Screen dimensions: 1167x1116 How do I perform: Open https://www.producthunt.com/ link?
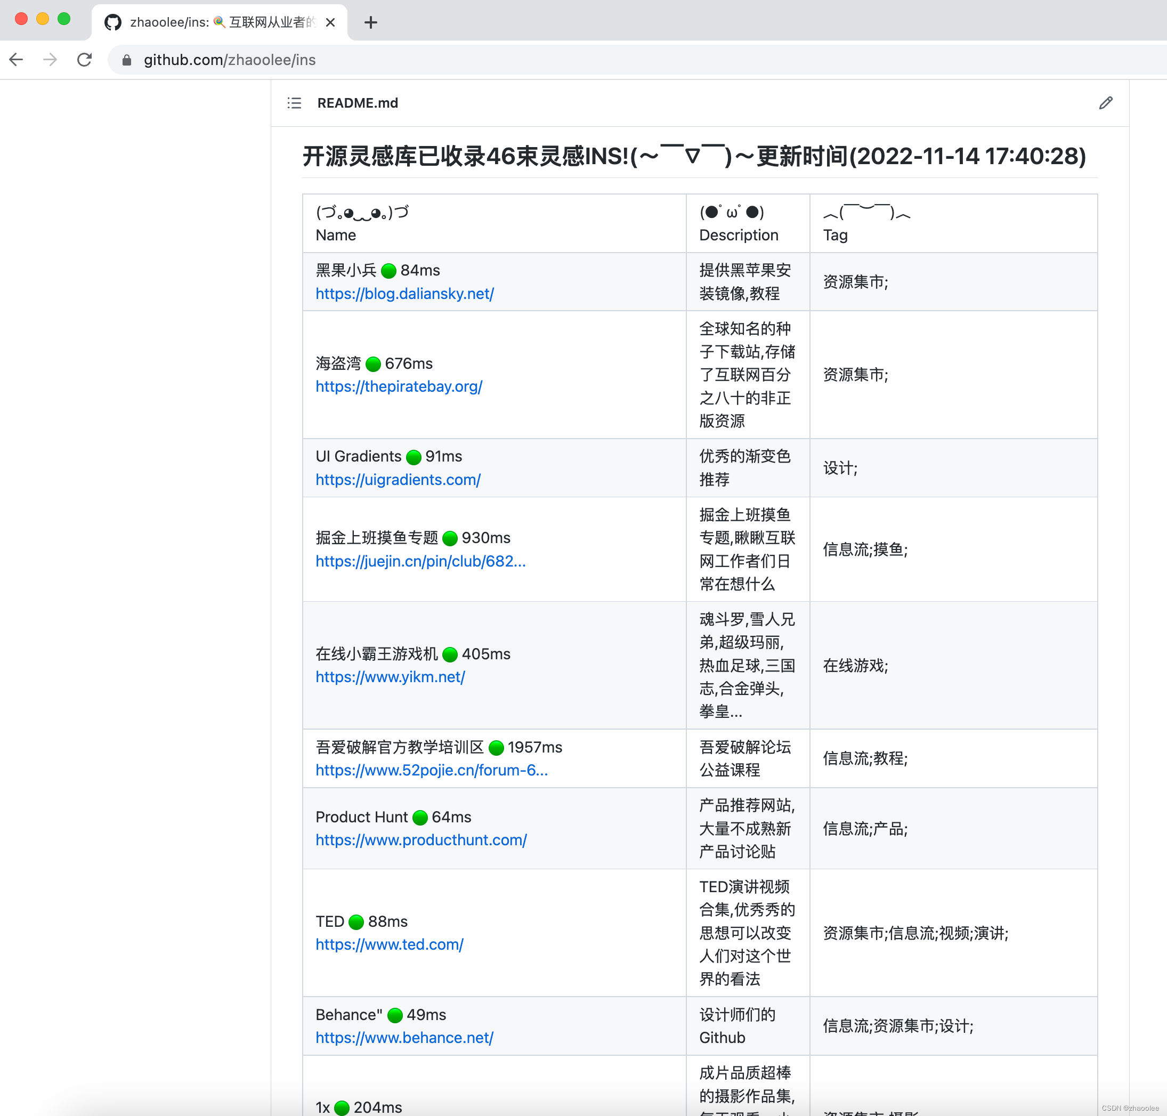pyautogui.click(x=421, y=840)
